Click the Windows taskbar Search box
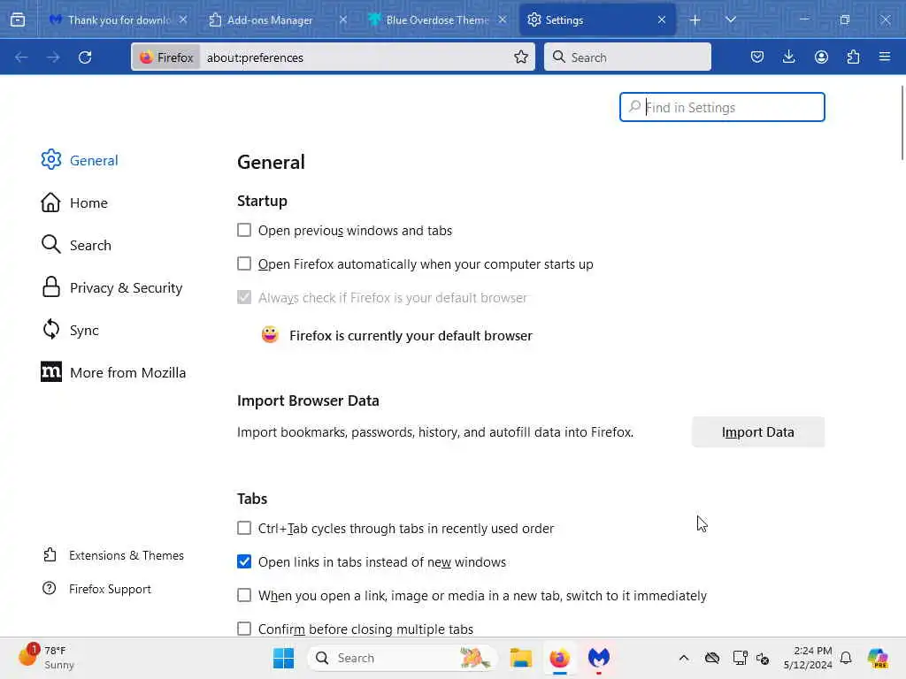 tap(403, 658)
